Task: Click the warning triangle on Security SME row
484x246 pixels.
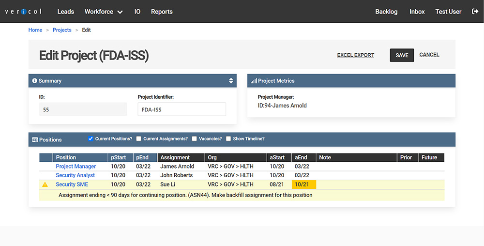Action: click(45, 184)
